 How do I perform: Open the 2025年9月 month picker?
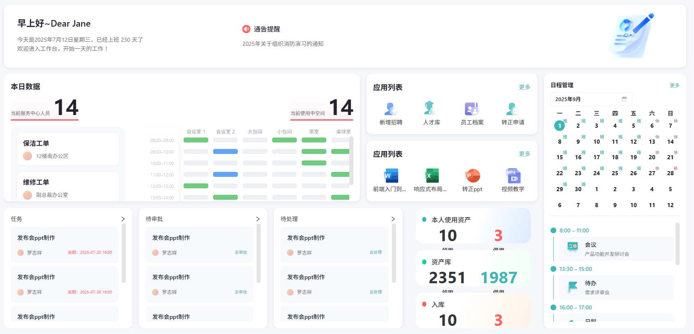pos(591,99)
